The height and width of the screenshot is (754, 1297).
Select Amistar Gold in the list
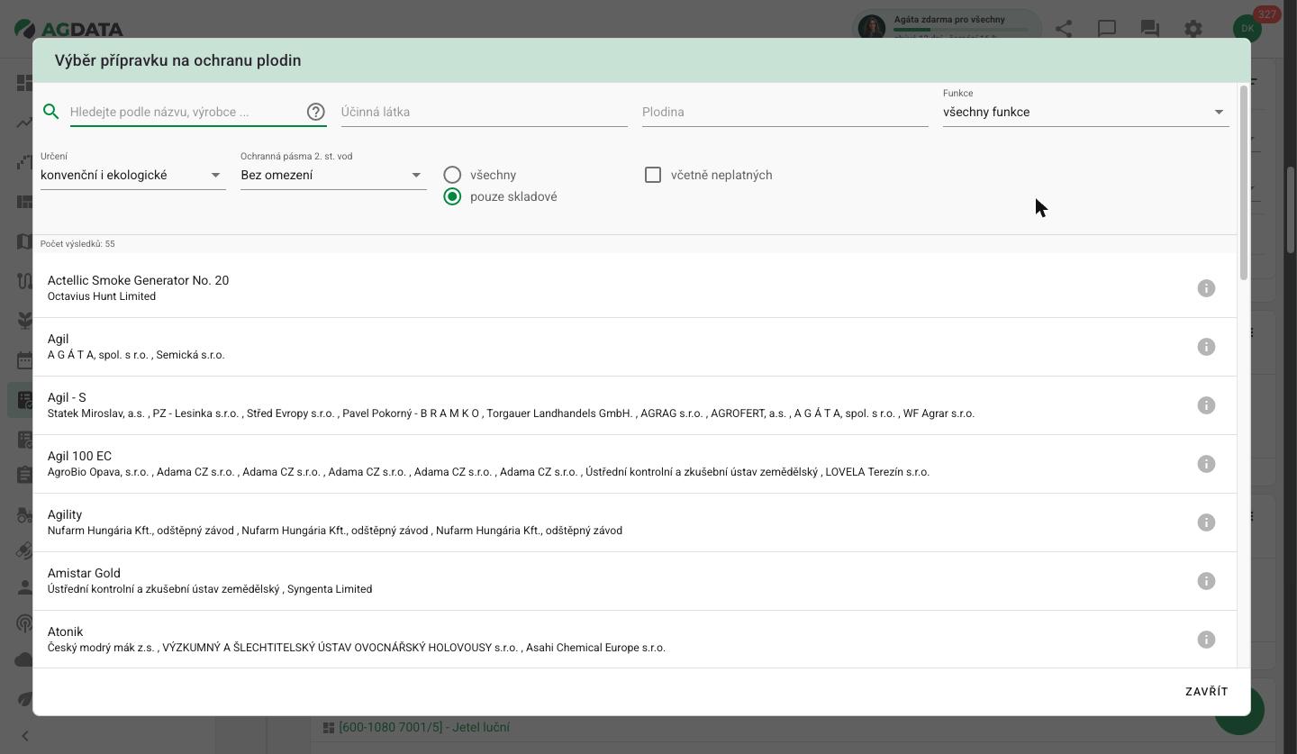[635, 581]
